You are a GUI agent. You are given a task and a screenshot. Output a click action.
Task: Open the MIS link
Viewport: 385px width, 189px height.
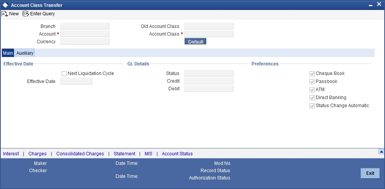[x=148, y=154]
